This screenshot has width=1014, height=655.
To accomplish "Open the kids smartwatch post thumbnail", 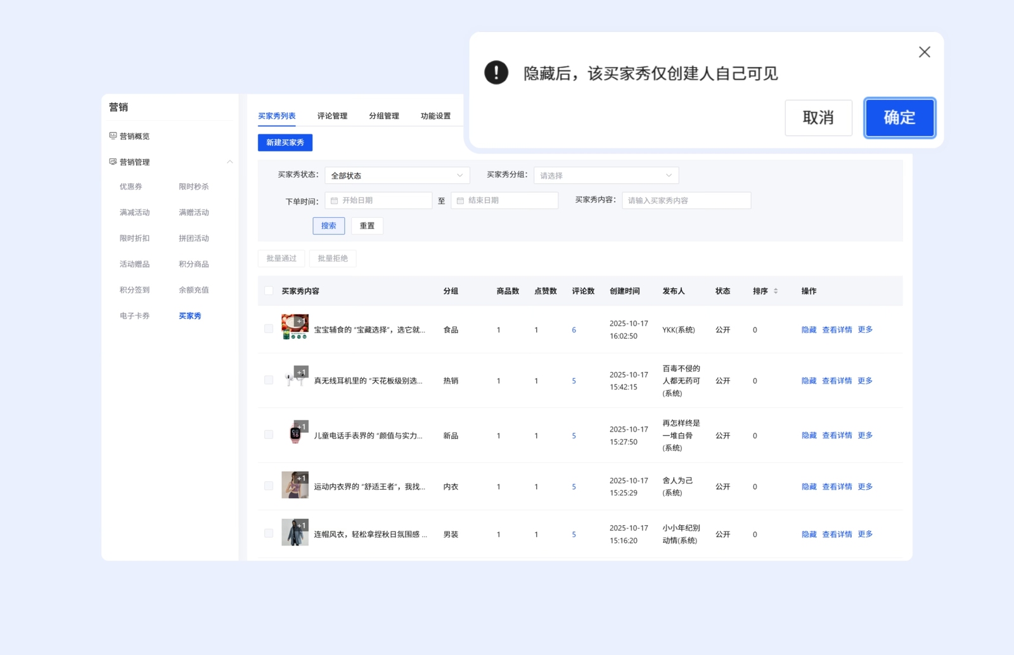I will tap(295, 433).
